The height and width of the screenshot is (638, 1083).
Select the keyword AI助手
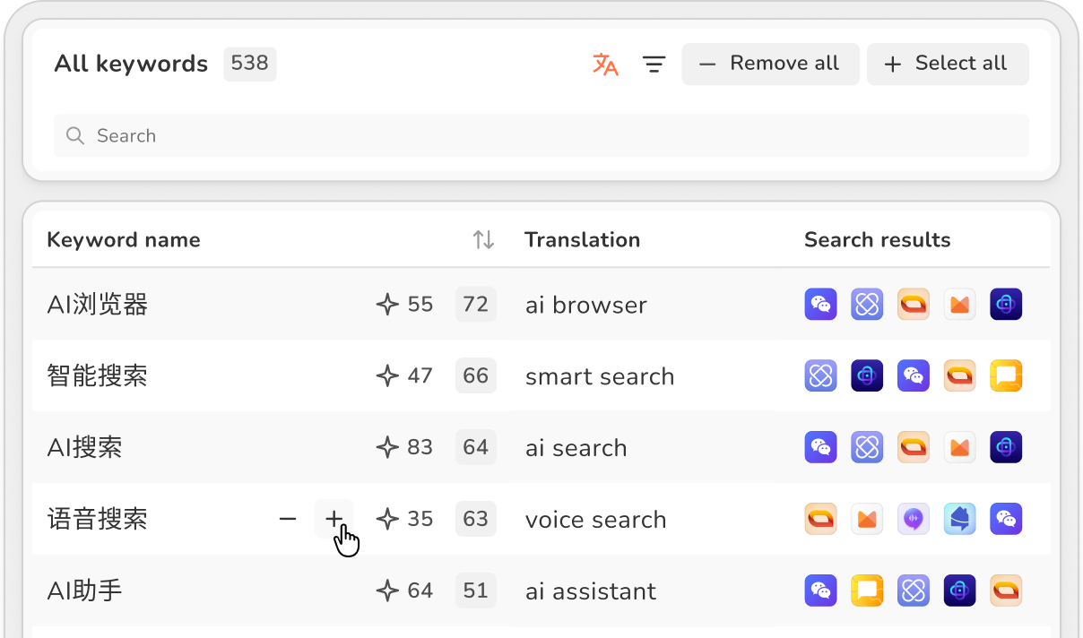84,590
